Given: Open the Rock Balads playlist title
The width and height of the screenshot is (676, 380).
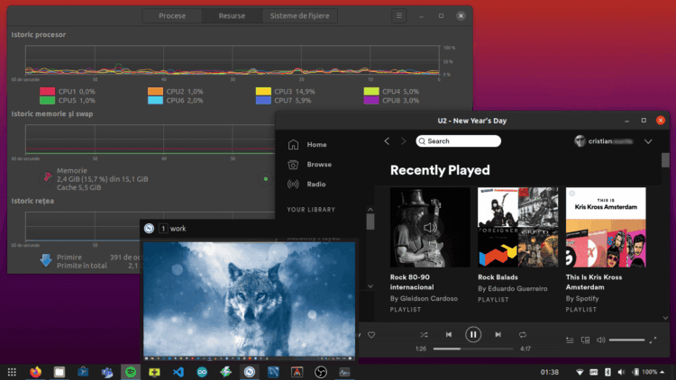Looking at the screenshot, I should 498,277.
